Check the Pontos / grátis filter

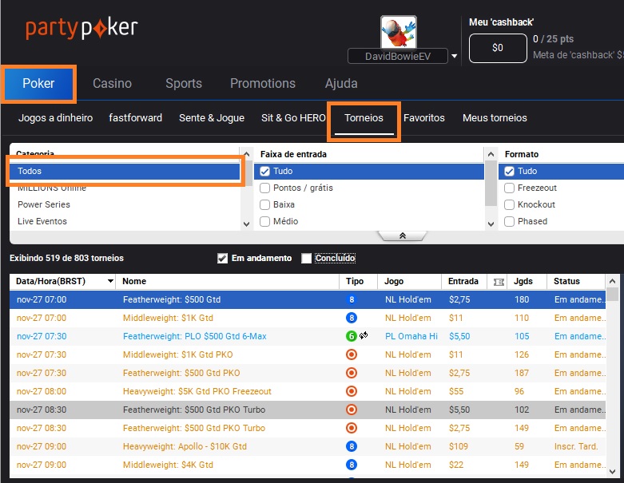tap(264, 188)
